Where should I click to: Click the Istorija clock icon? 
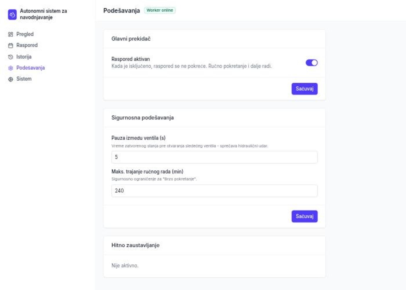[x=11, y=57]
